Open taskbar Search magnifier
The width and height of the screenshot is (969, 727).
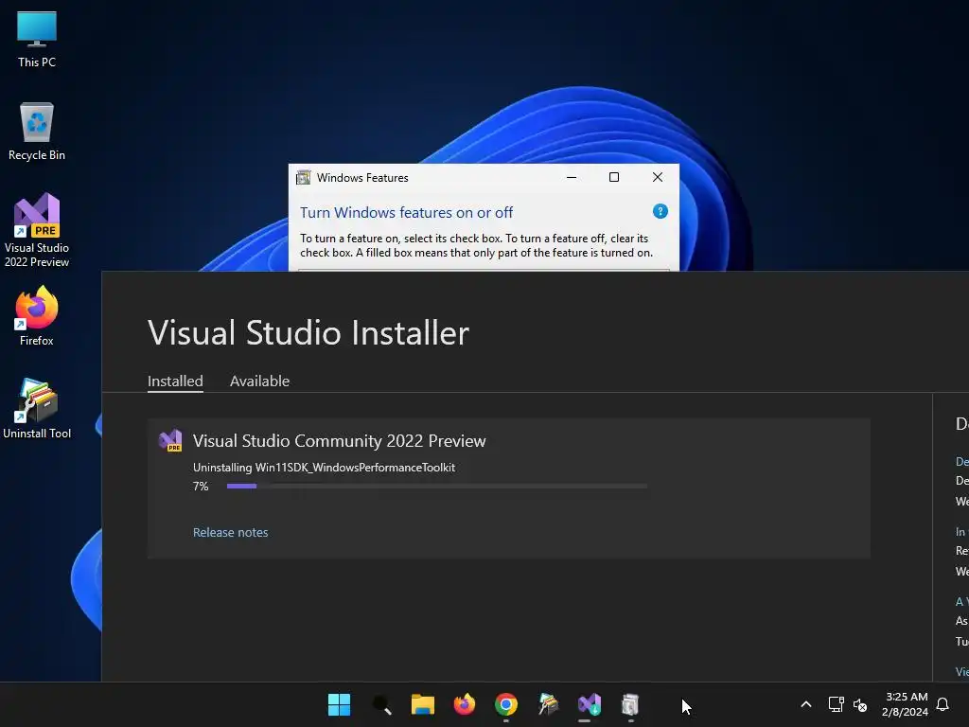381,704
